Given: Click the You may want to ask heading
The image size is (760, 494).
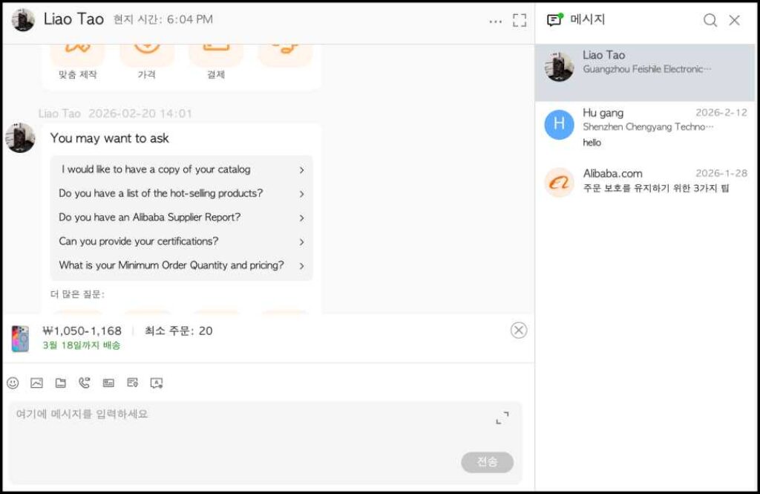Looking at the screenshot, I should coord(110,138).
